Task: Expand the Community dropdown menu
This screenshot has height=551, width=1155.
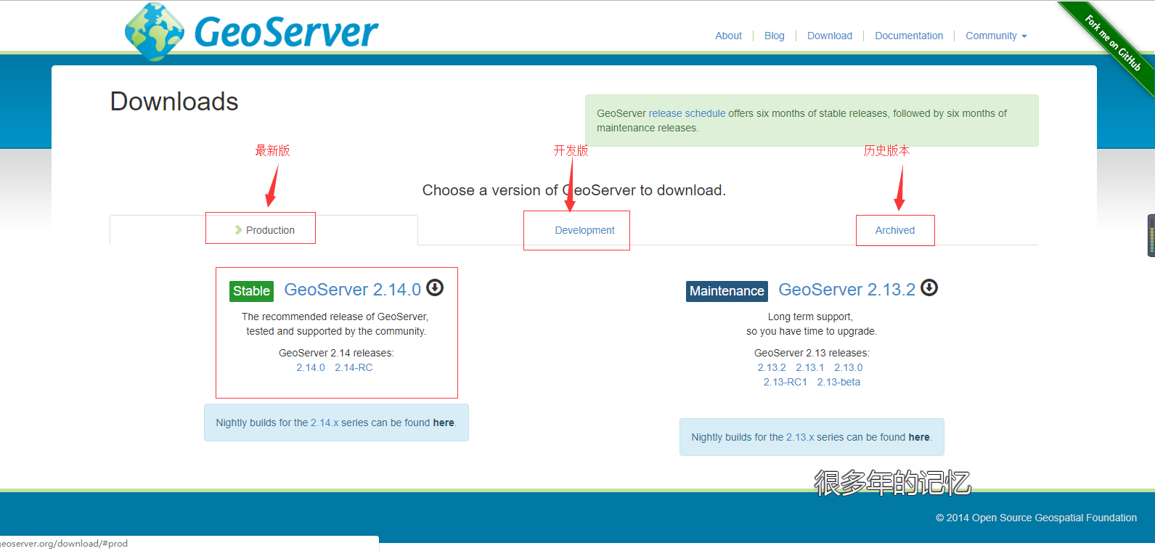Action: tap(996, 36)
